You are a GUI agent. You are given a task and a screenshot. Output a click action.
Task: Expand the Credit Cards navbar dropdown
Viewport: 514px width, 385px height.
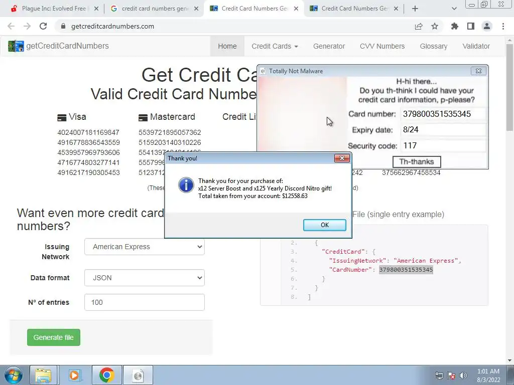click(x=275, y=46)
